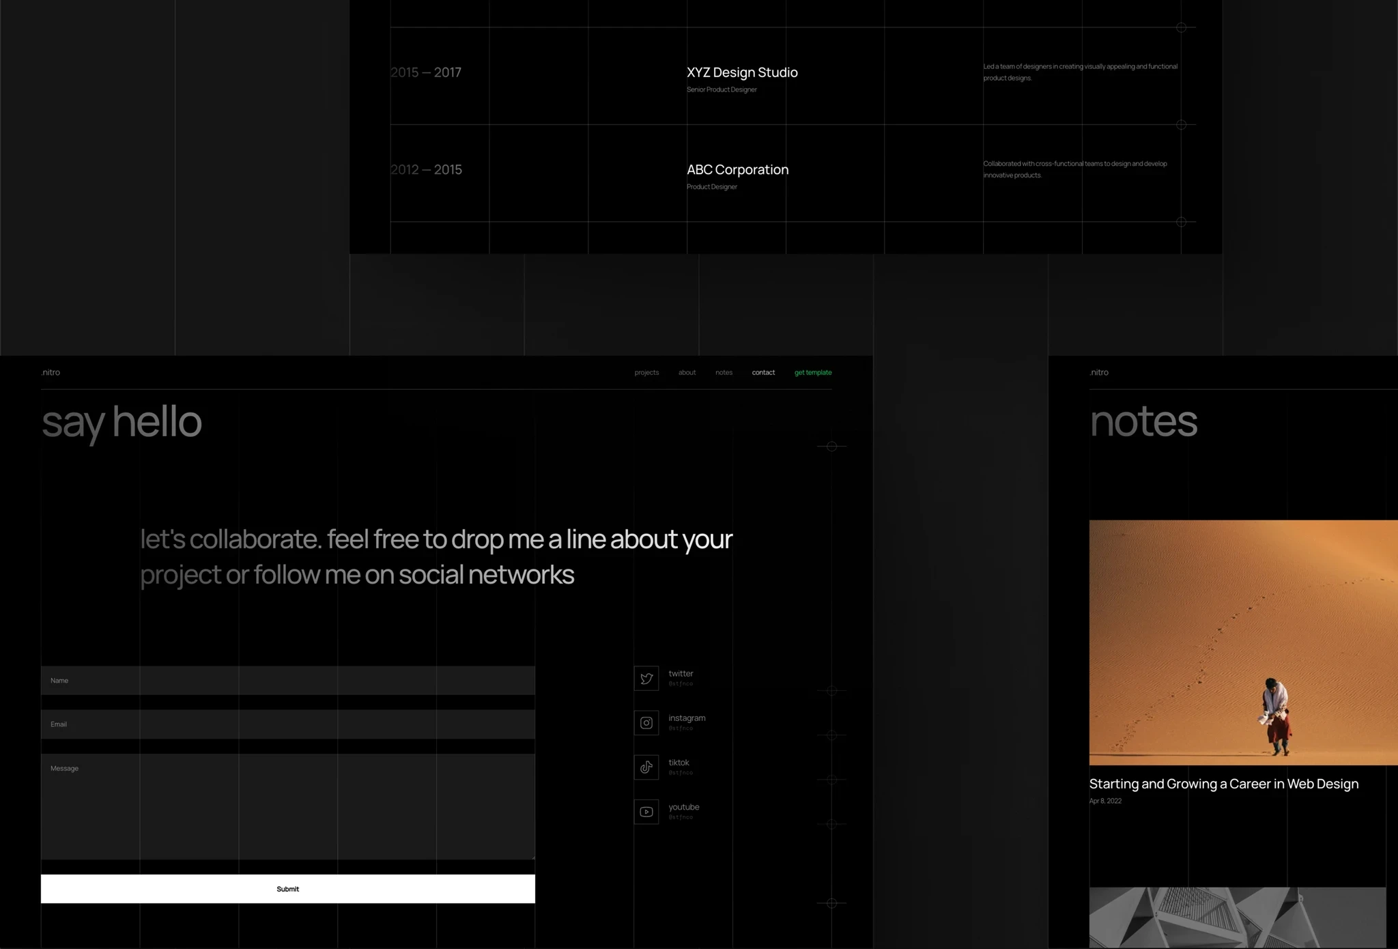Click the .nitro logo on contact page

51,373
